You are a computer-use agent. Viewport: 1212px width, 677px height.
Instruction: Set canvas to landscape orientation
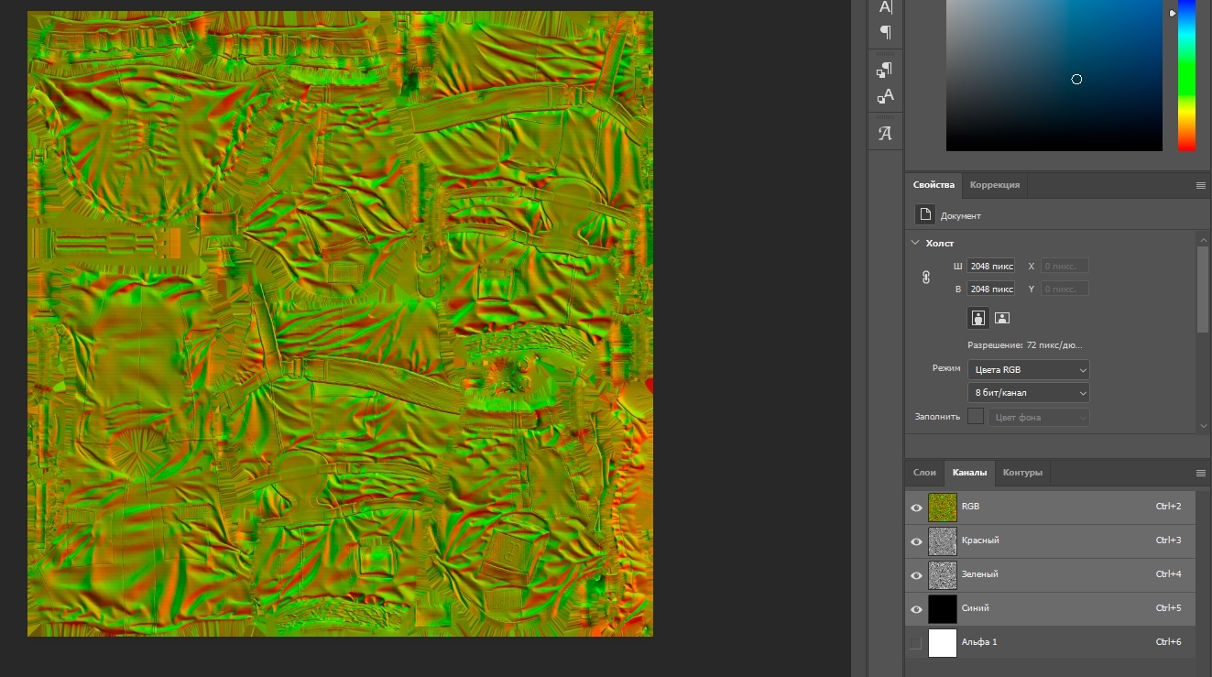1002,318
